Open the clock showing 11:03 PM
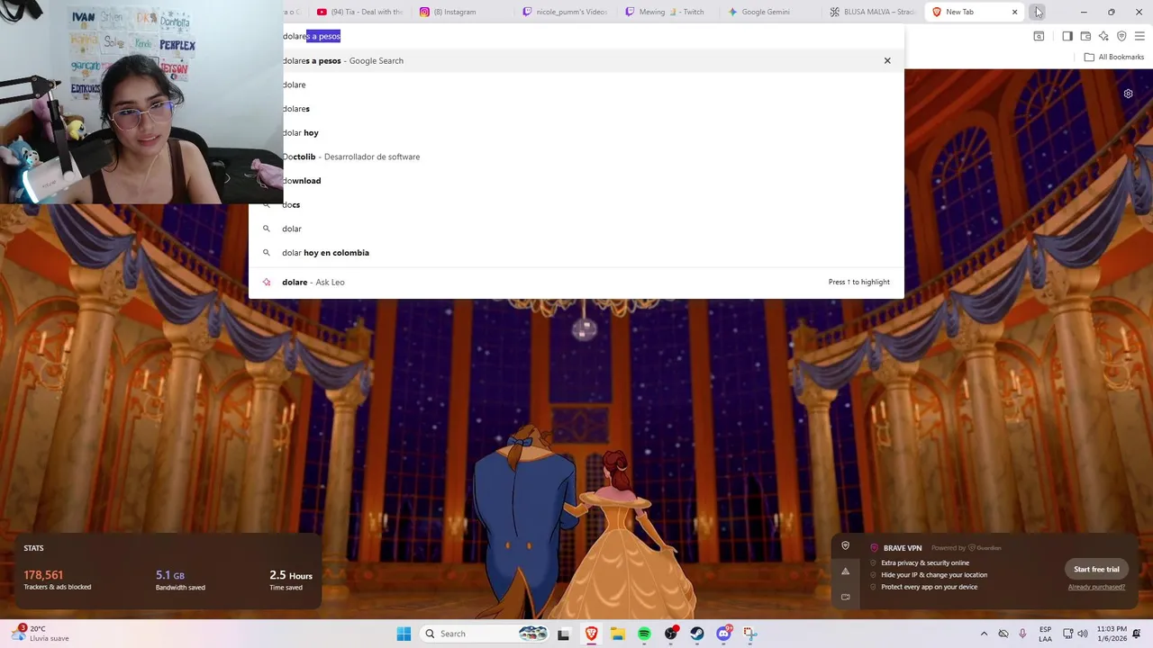 pos(1112,634)
